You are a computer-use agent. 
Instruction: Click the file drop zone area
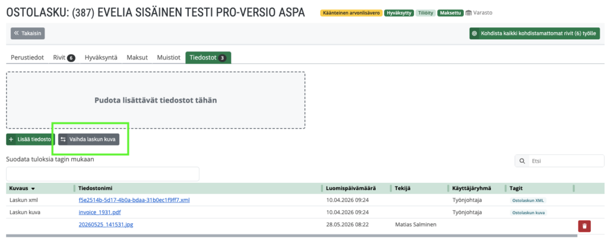point(156,100)
